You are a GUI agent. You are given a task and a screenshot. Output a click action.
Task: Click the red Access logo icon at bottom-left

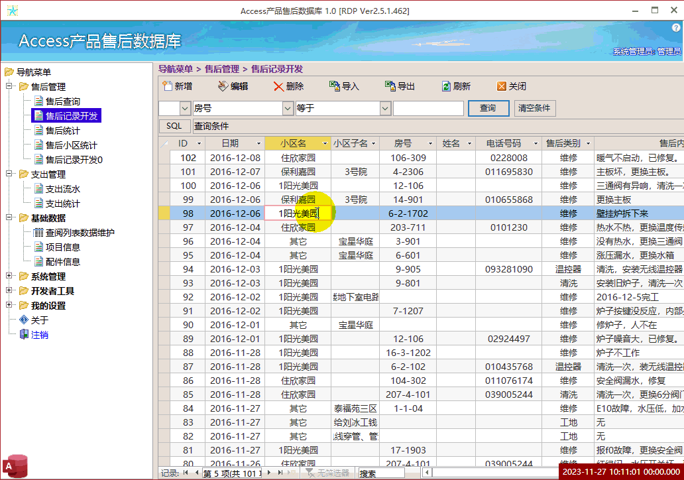(x=15, y=467)
